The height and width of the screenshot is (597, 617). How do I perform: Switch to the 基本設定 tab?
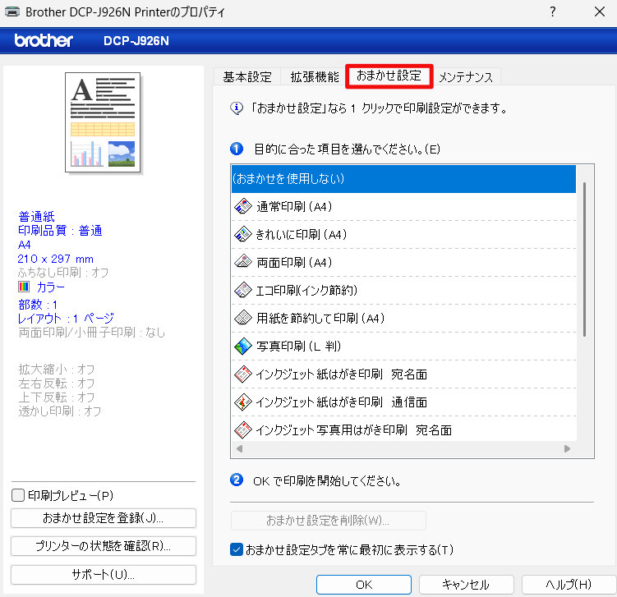click(247, 76)
